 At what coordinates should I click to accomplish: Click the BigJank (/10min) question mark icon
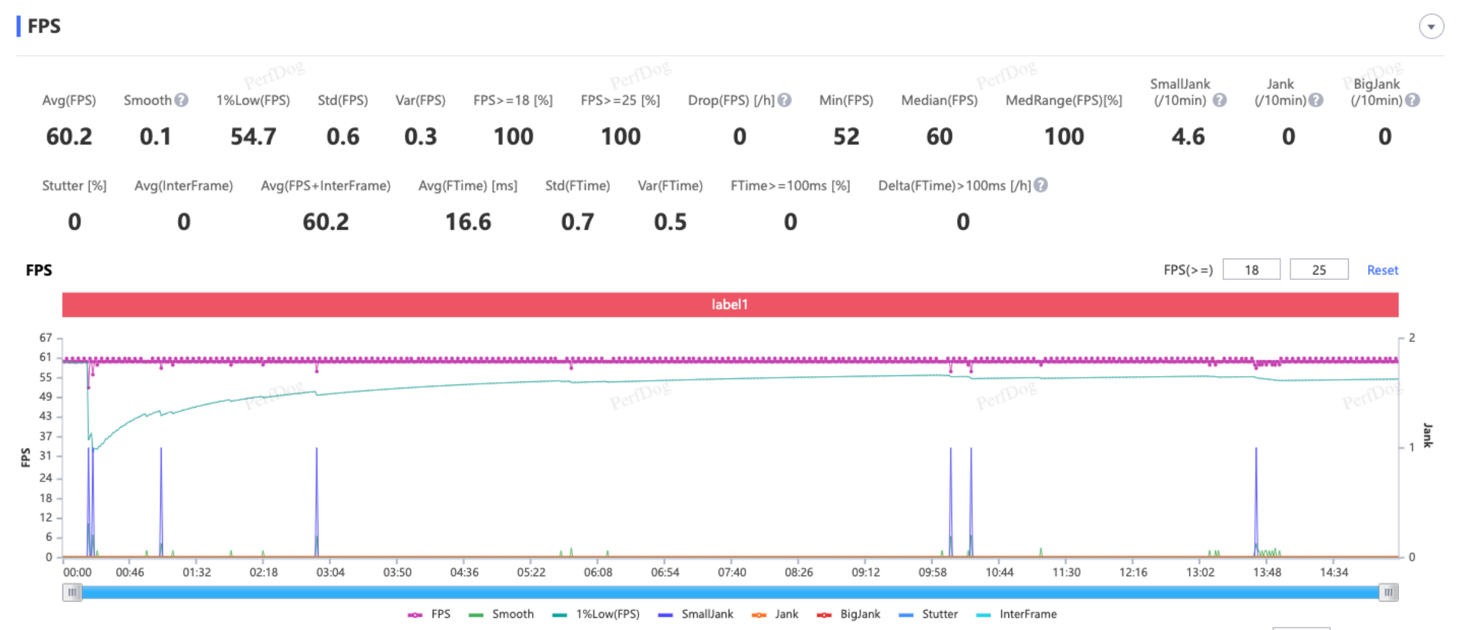[1412, 100]
